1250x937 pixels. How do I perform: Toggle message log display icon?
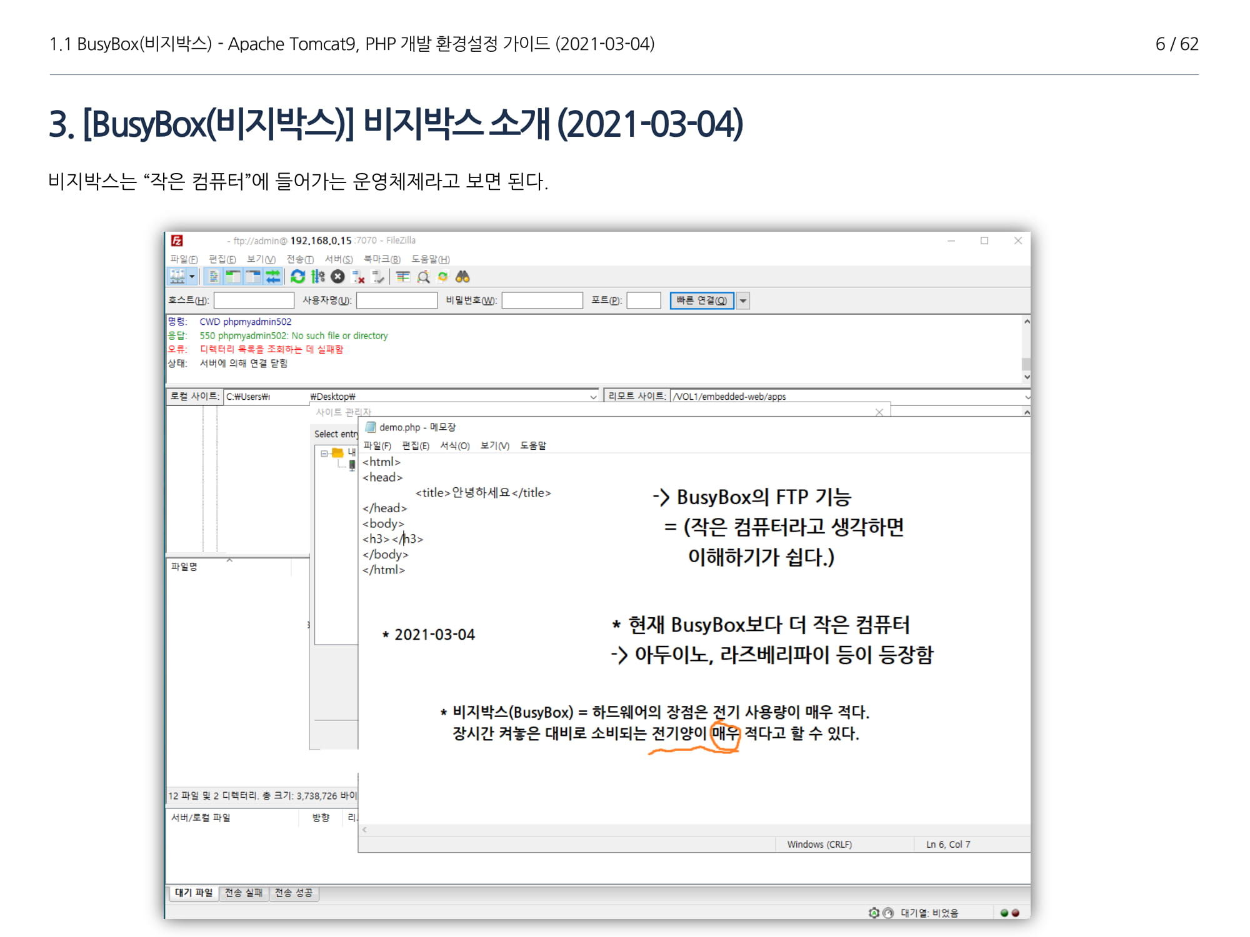[x=214, y=276]
